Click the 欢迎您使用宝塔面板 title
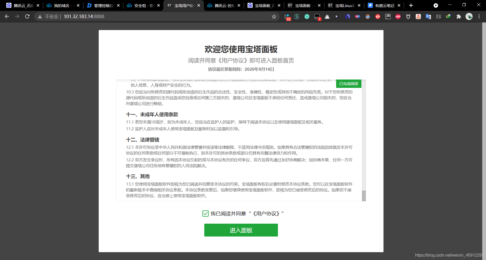Screen dimensions: 486x260 241,49
